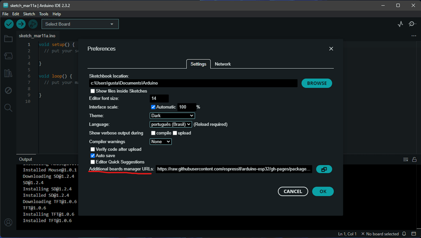Open the Select Board dropdown

[80, 24]
